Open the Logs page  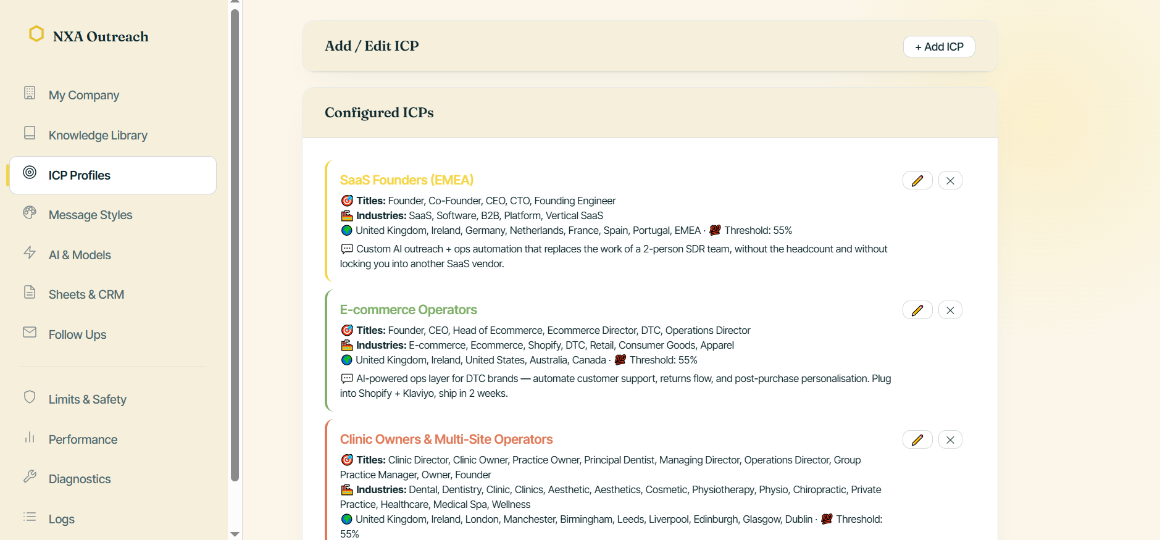coord(113,519)
